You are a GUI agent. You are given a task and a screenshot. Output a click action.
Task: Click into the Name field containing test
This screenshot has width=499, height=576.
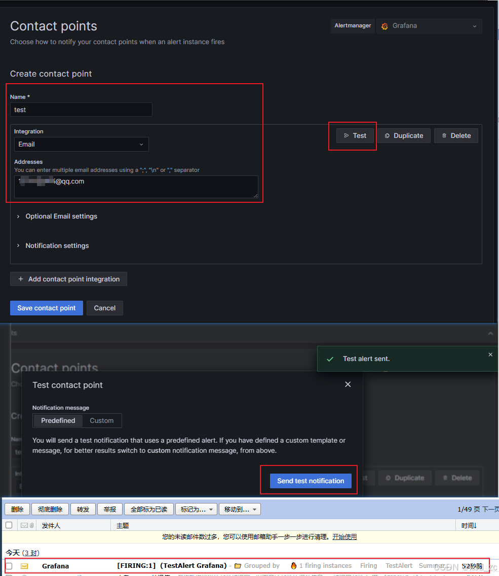click(81, 110)
